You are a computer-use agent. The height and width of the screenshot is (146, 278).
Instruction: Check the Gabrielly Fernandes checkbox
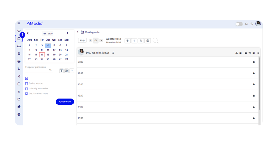[27, 89]
